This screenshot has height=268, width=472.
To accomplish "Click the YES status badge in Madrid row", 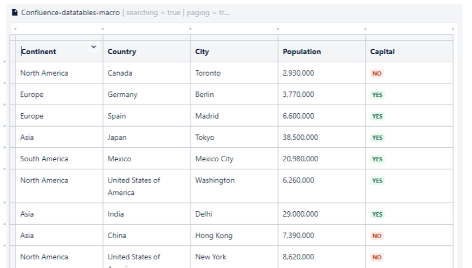I will click(377, 116).
